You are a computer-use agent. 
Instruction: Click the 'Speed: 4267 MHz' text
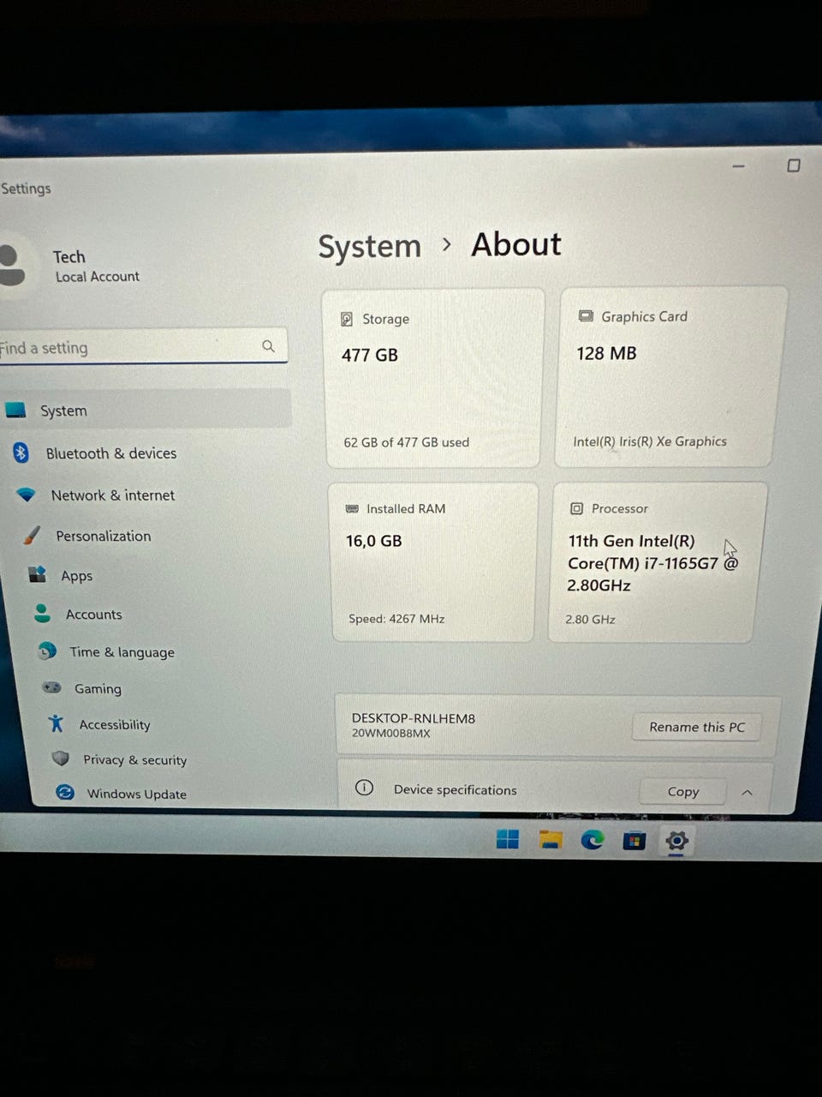tap(396, 619)
